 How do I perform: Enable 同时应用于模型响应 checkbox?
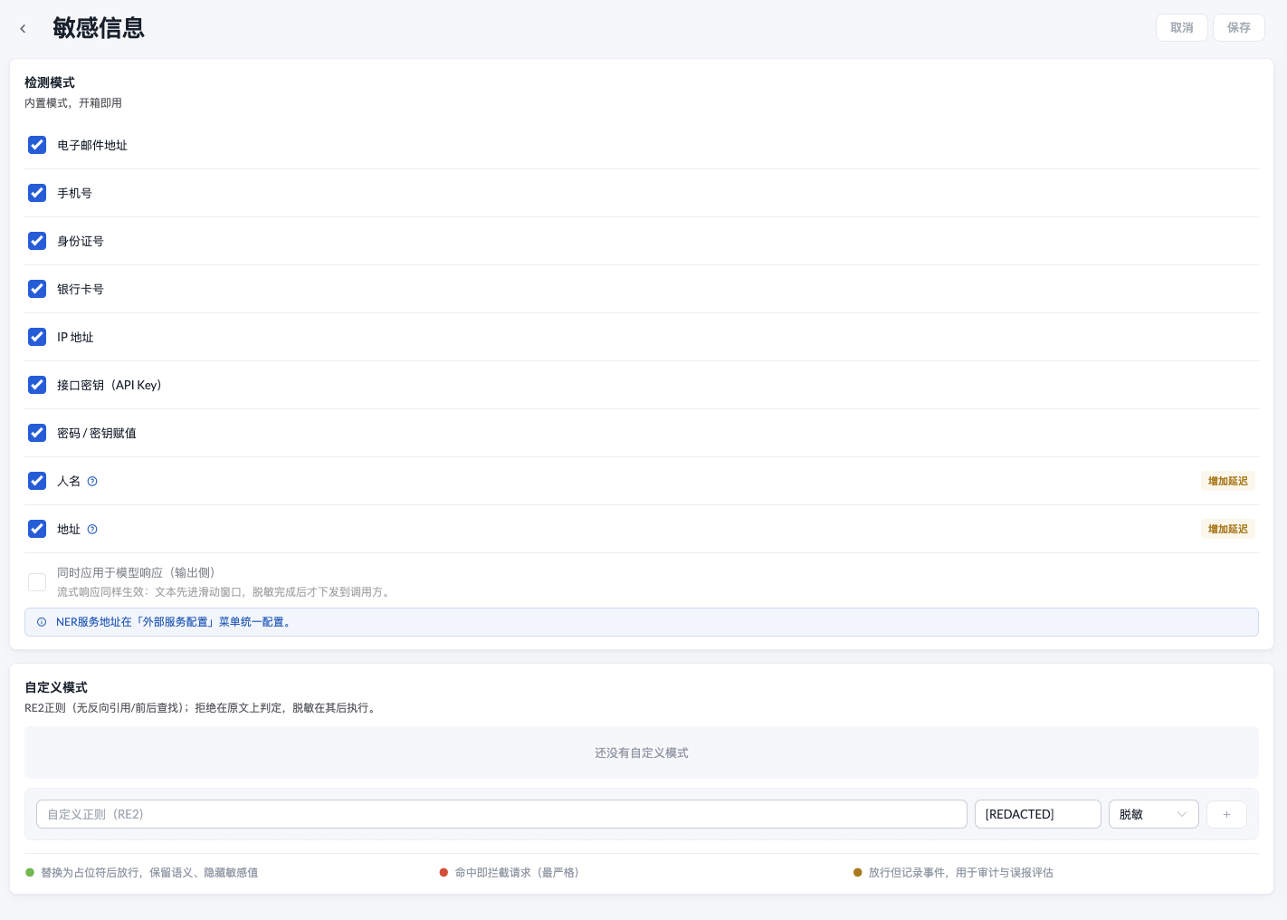coord(37,582)
